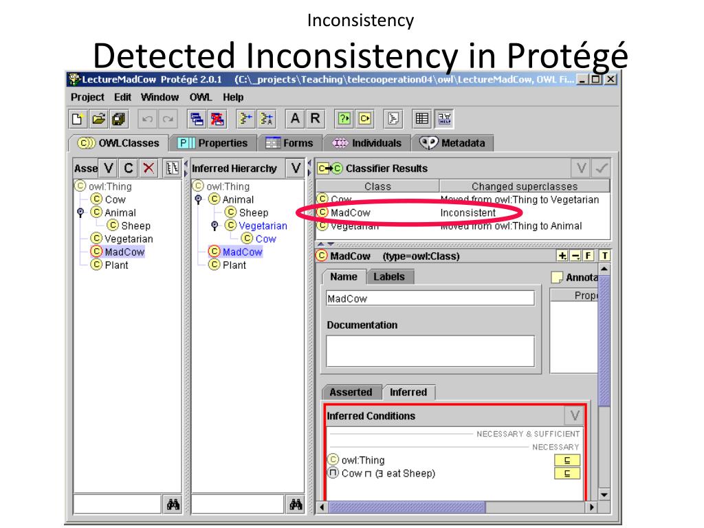Click the Redo arrow toolbar icon

(x=168, y=119)
